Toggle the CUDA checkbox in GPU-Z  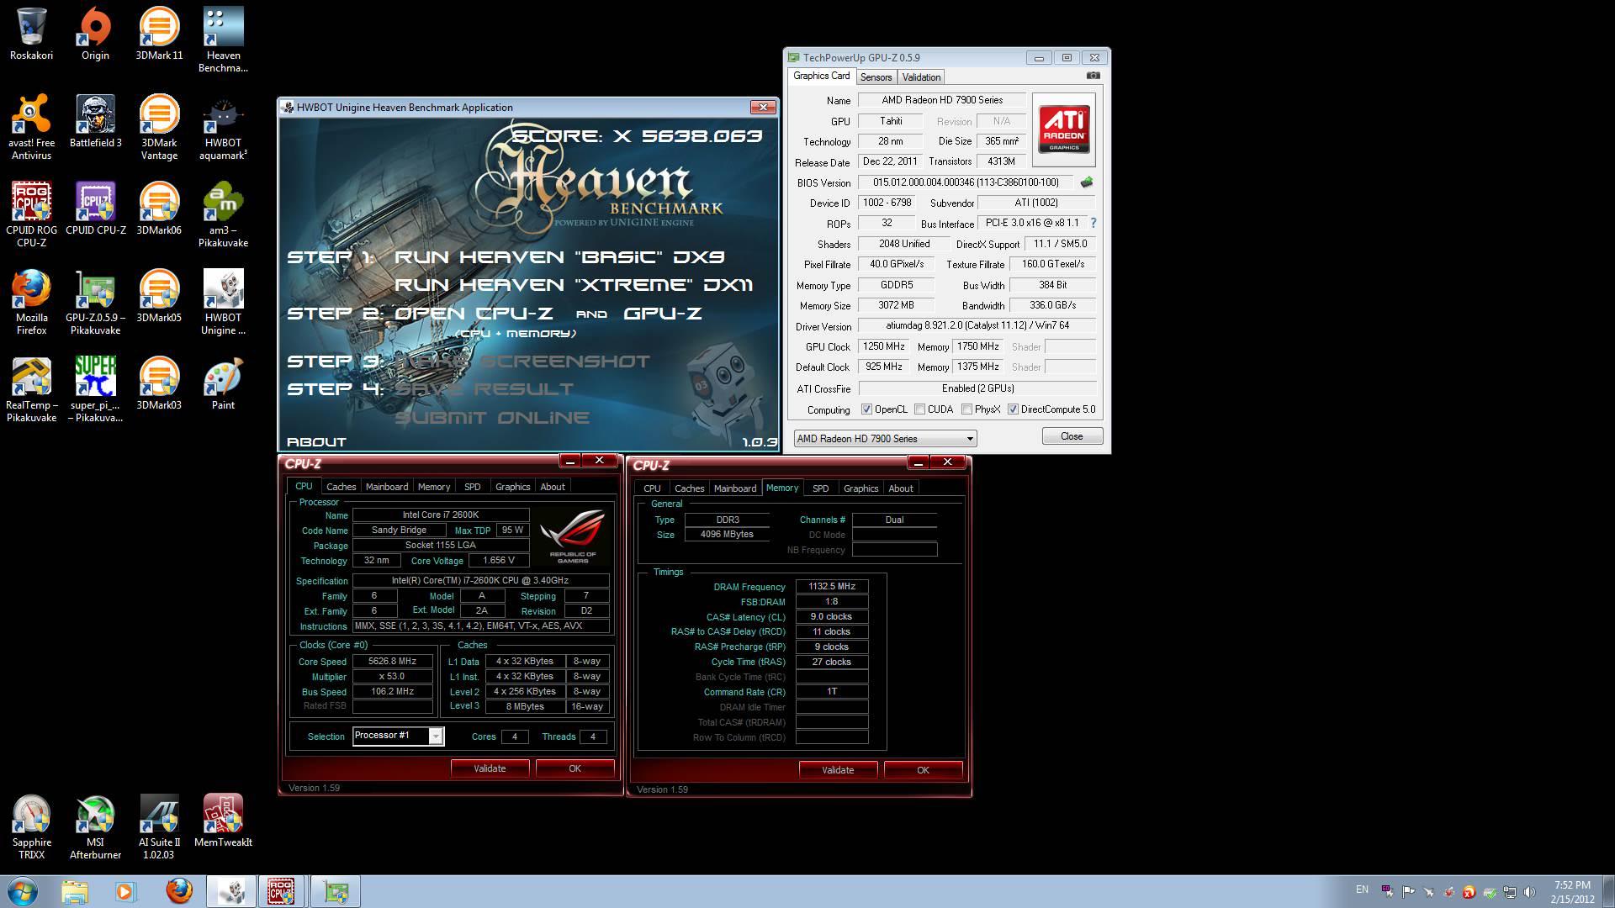tap(919, 409)
